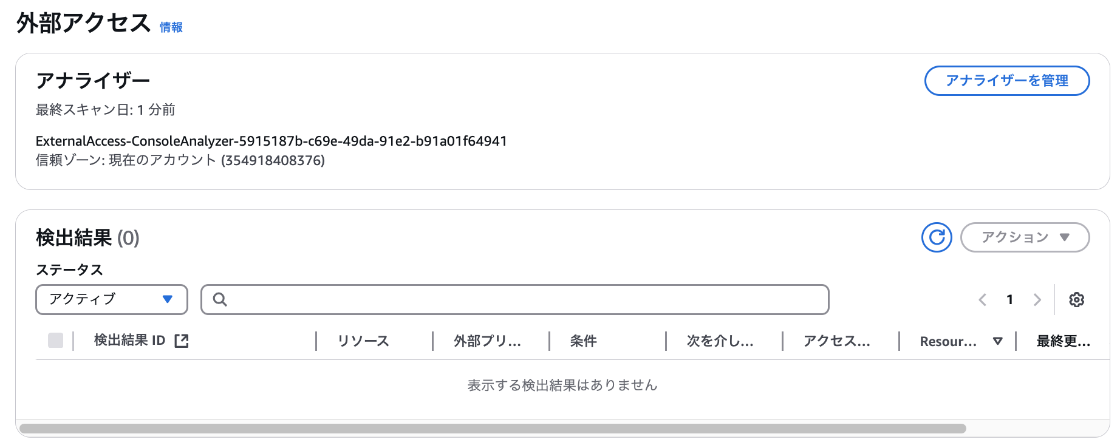Click the 外部プリ... column header
This screenshot has height=448, width=1120.
click(487, 341)
